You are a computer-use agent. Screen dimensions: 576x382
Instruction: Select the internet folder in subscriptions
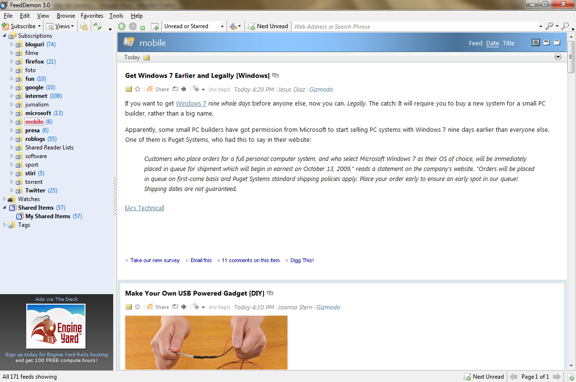click(36, 96)
